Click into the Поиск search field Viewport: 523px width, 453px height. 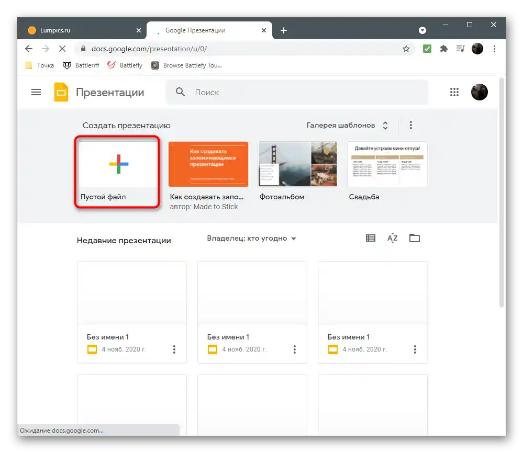click(297, 93)
